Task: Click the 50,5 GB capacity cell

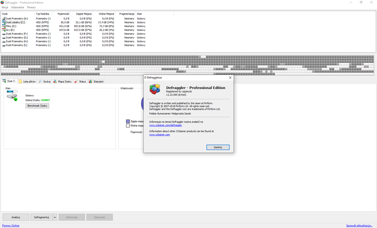Action: [65, 22]
